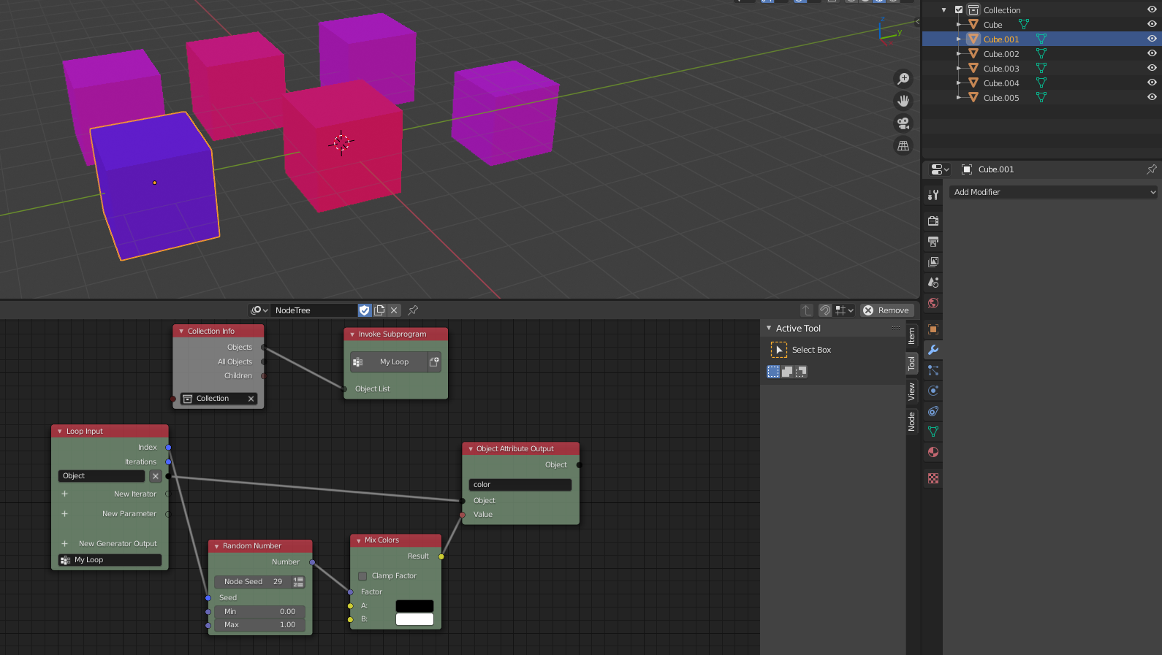The height and width of the screenshot is (655, 1162).
Task: Open the node tree browse dropdown
Action: pos(259,310)
